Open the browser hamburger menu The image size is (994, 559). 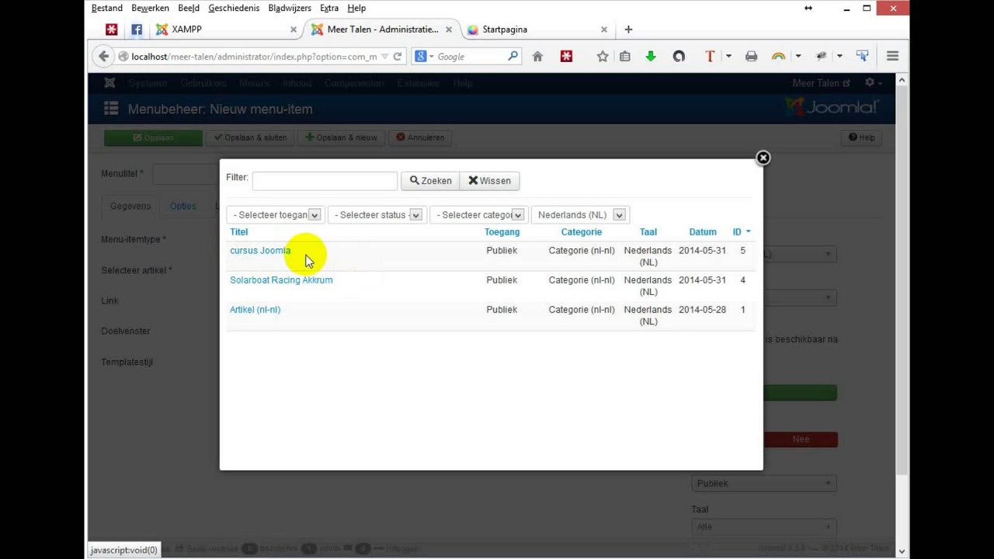(892, 56)
